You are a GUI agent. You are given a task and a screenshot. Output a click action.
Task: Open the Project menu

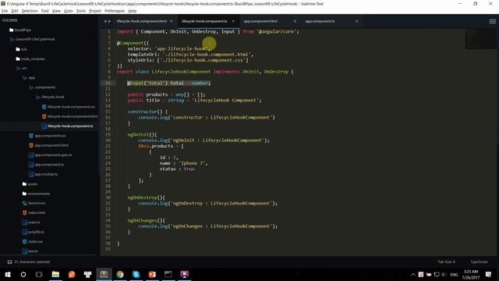click(x=95, y=11)
